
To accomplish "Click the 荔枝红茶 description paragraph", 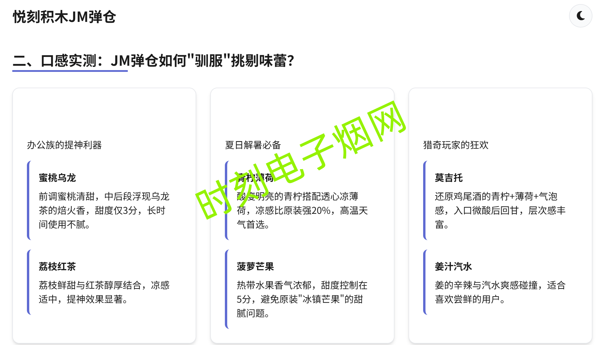I will click(x=104, y=292).
